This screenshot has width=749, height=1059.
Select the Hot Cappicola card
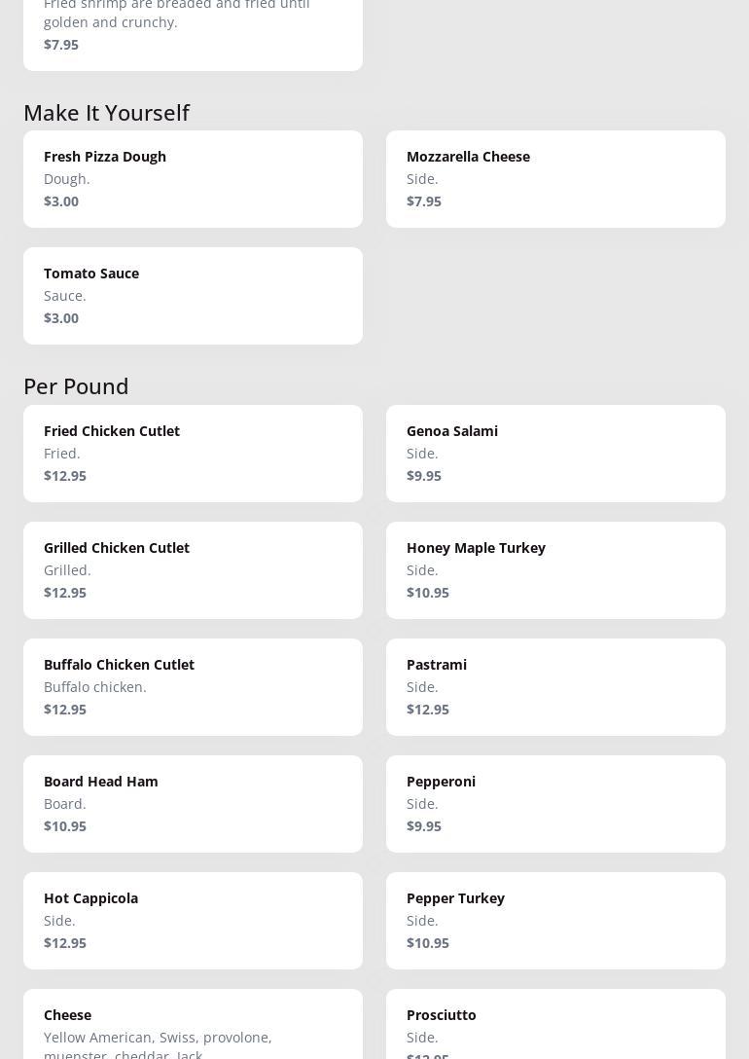(x=193, y=921)
